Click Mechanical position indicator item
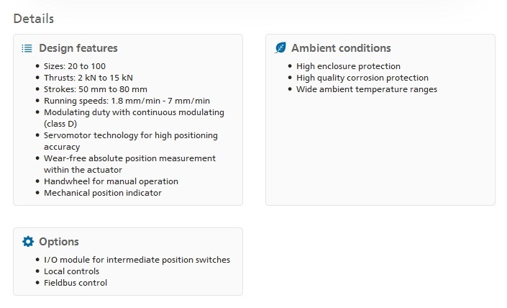This screenshot has width=507, height=308. (103, 193)
